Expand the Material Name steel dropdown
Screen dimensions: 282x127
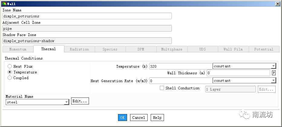[38, 102]
